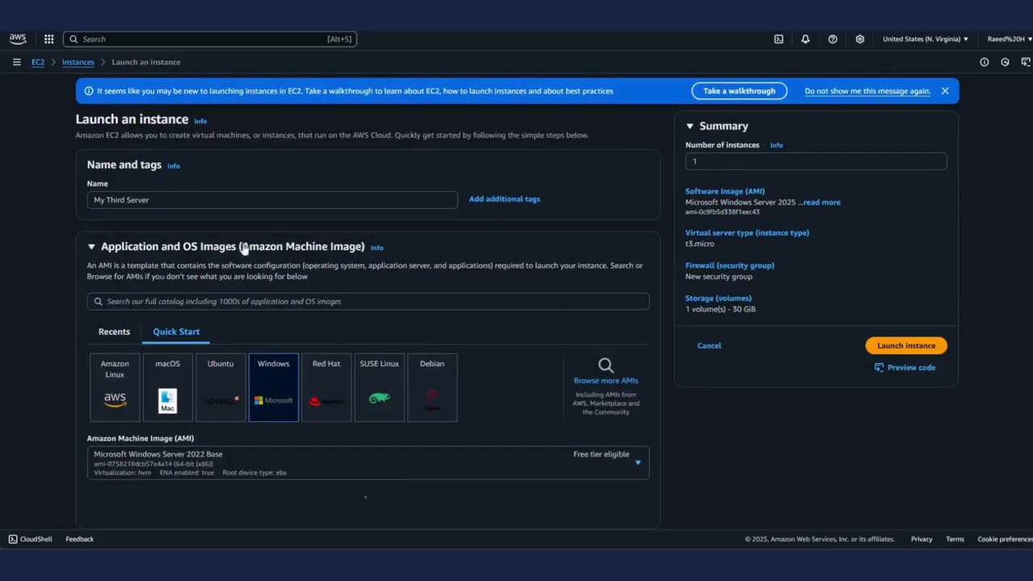
Task: Dismiss the walkthrough banner with X
Action: (945, 91)
